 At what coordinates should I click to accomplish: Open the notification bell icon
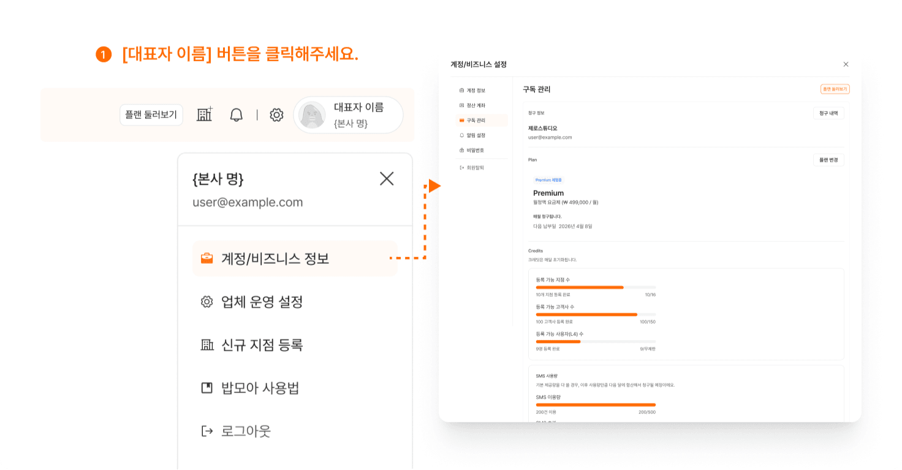click(x=237, y=114)
